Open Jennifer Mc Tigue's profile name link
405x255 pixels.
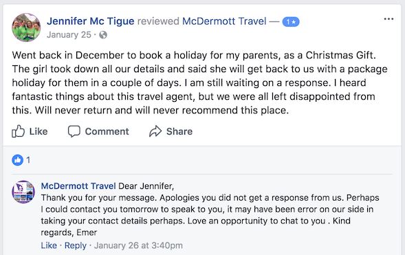click(x=91, y=21)
